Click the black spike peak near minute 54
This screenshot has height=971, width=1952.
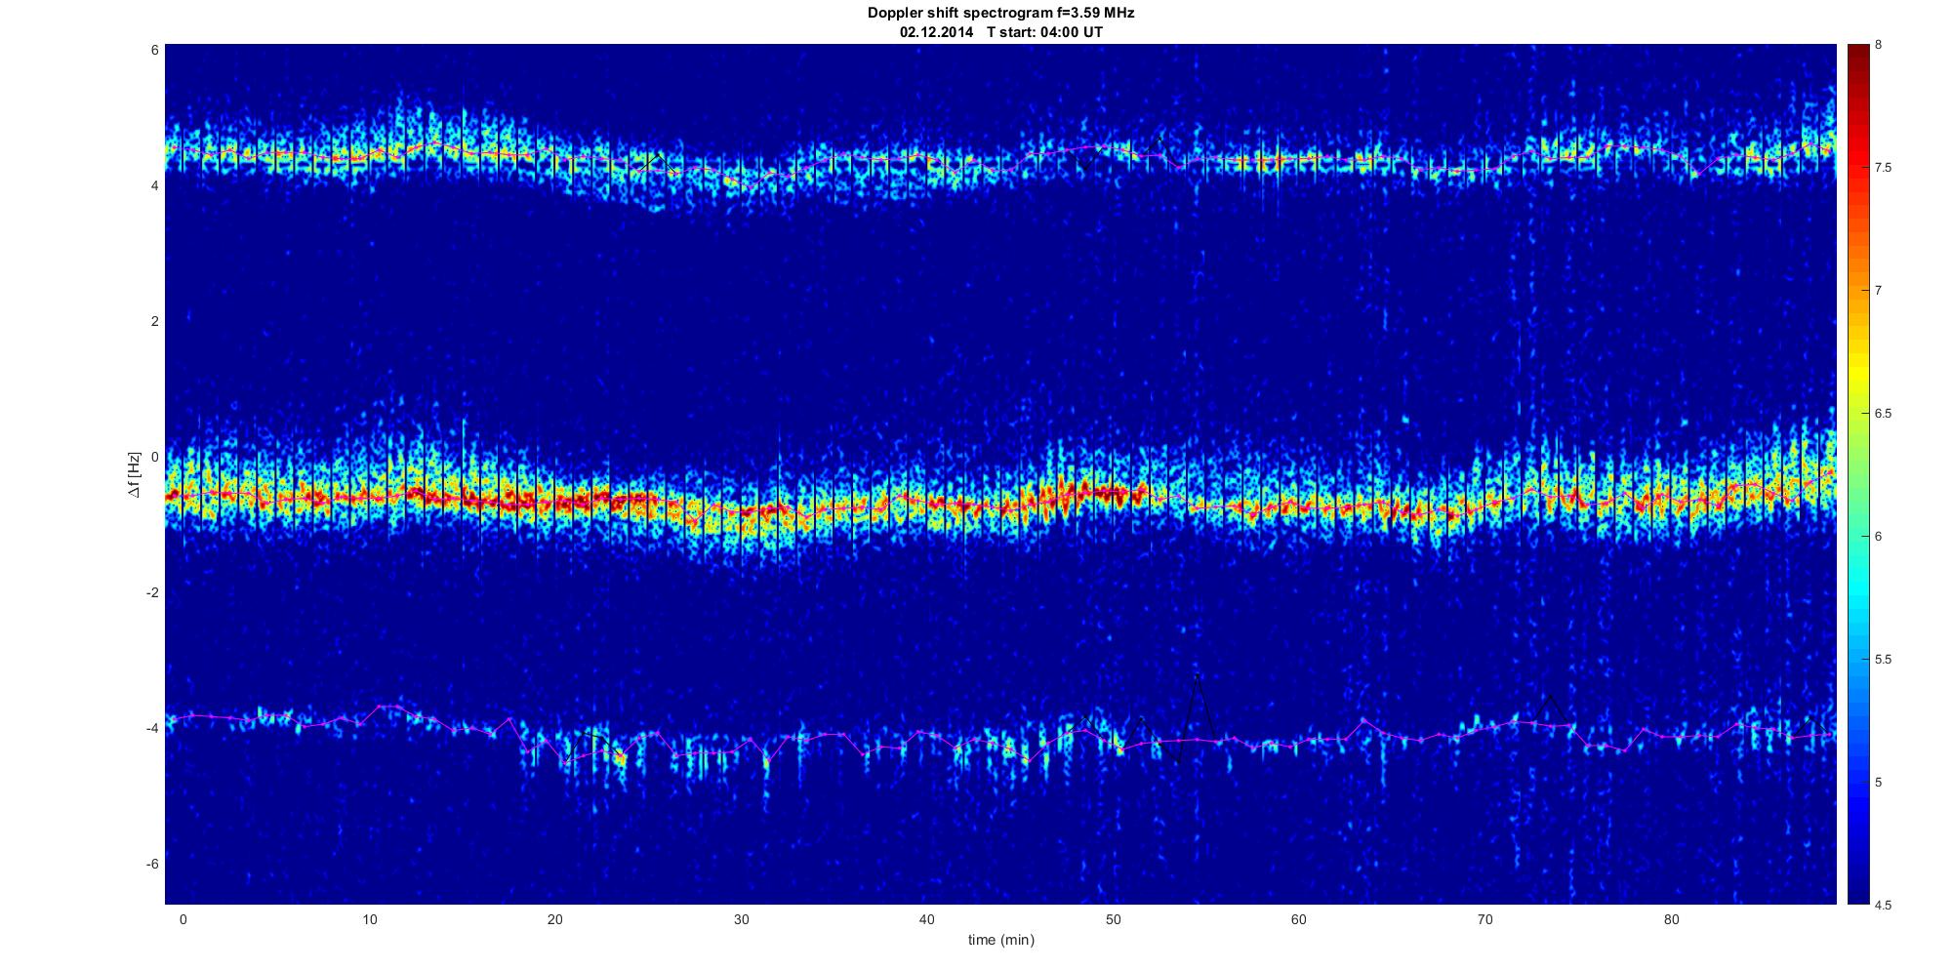(1197, 675)
